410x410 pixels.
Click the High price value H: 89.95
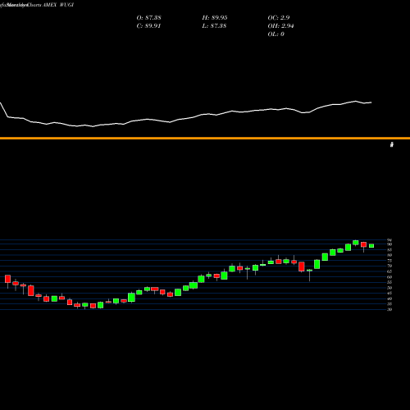pos(215,18)
